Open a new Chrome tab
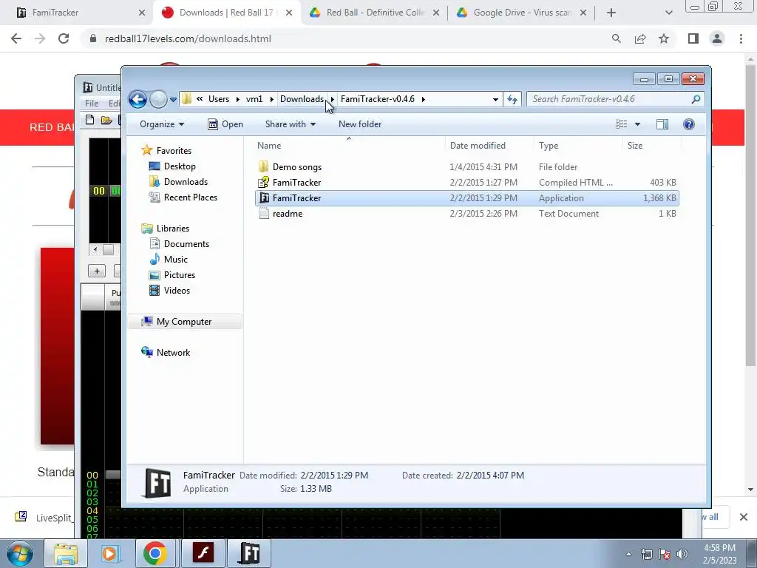Viewport: 757px width, 568px height. (x=611, y=13)
